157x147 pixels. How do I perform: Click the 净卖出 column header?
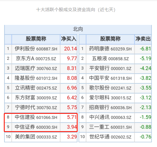(x=143, y=39)
